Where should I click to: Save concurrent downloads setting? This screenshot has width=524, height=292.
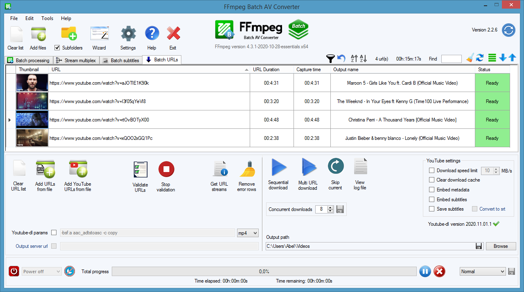click(x=340, y=209)
